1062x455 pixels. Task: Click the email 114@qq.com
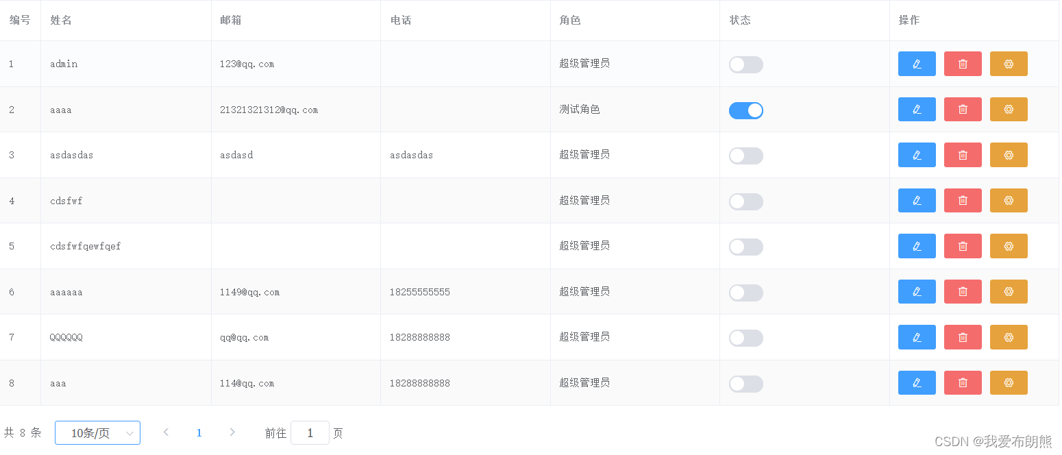click(247, 383)
